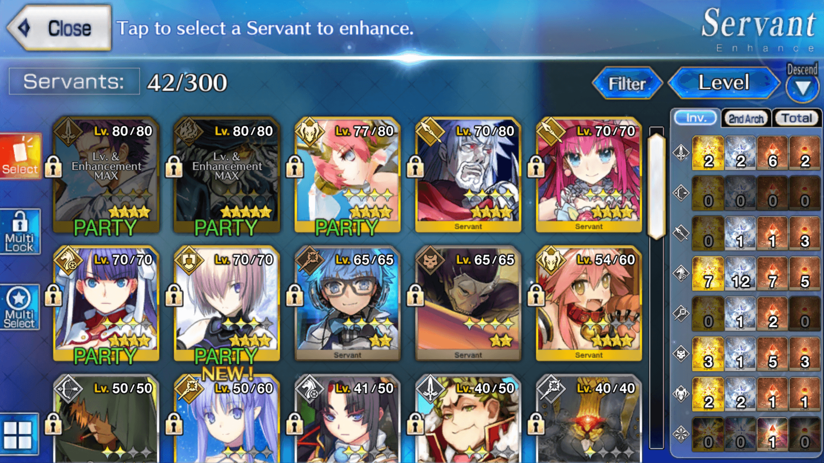Toggle lock on the Lv. 77/80 servant
The image size is (824, 463).
point(295,166)
